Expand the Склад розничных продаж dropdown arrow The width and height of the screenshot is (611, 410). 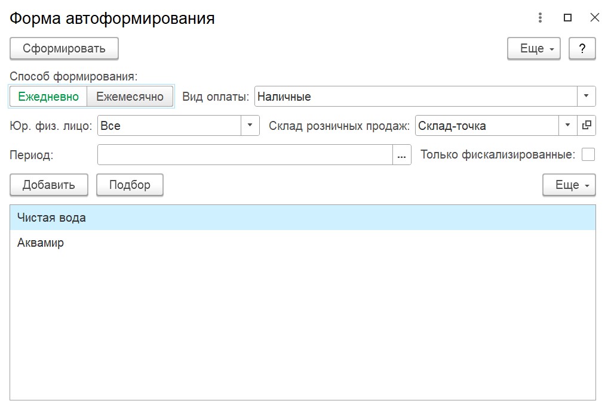tap(568, 125)
